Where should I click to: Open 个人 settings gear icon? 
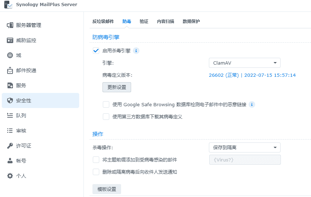(10, 176)
